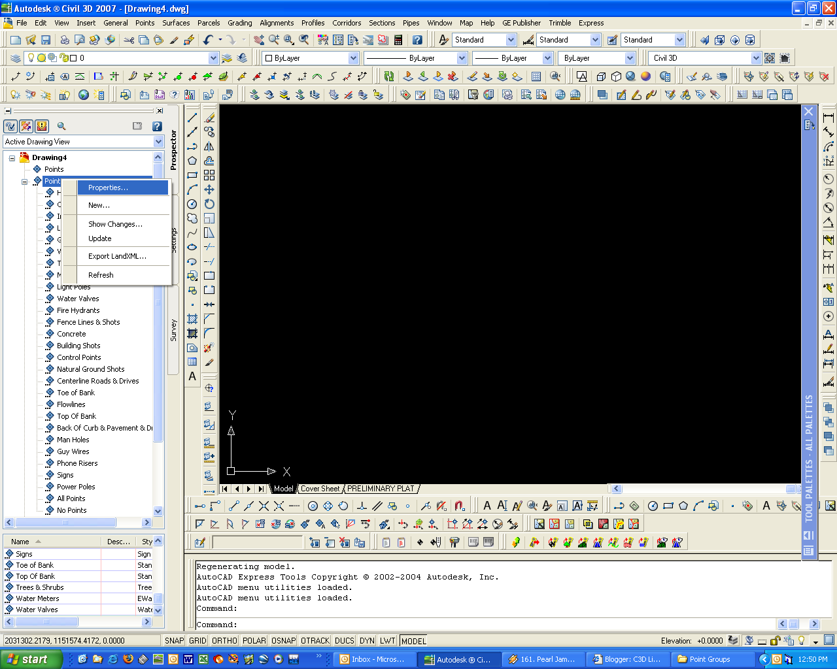Select the Circle draw tool
This screenshot has height=669, width=837.
[192, 204]
